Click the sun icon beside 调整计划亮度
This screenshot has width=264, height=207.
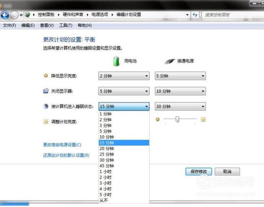point(46,121)
